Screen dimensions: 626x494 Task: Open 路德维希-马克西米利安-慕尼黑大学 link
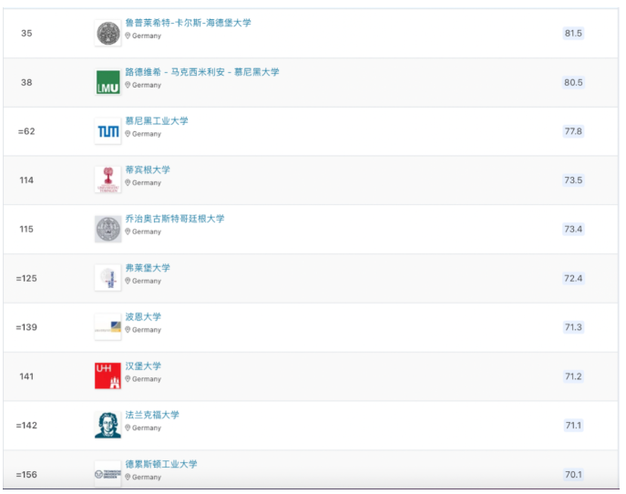pyautogui.click(x=202, y=72)
